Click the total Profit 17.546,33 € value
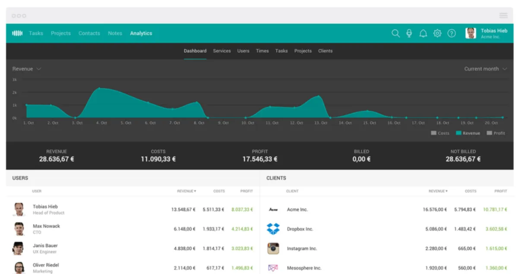518x274 pixels. [260, 159]
